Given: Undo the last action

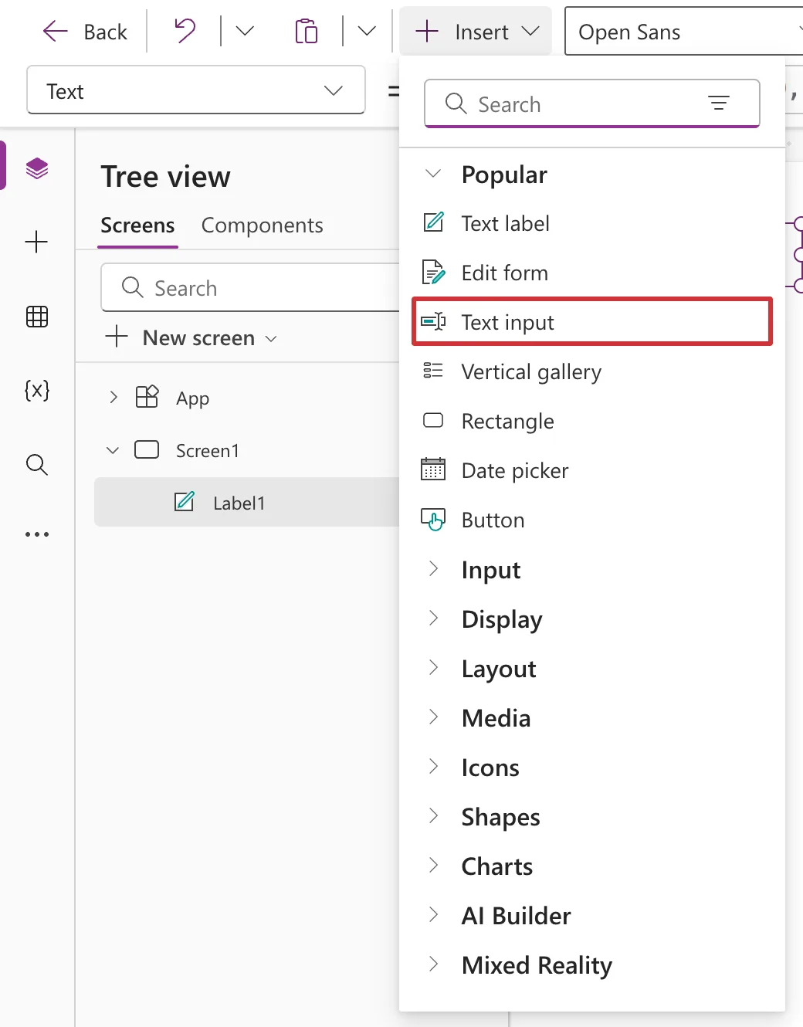Looking at the screenshot, I should click(x=185, y=32).
